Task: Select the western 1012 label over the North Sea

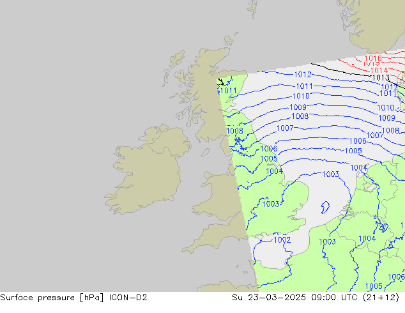Action: point(303,75)
